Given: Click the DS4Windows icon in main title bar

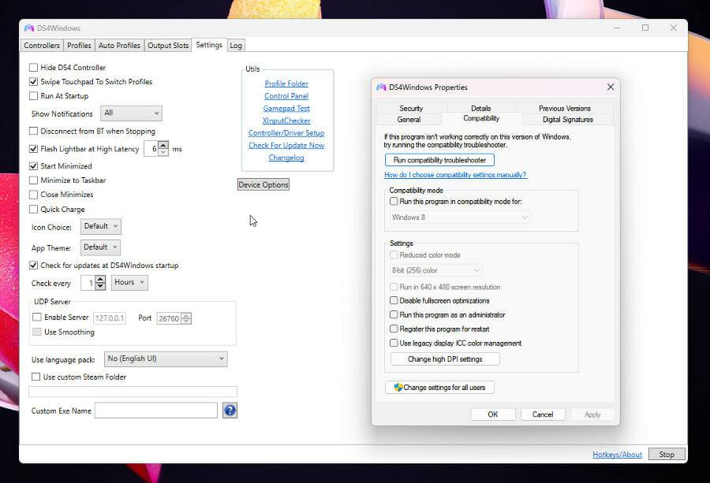Looking at the screenshot, I should coord(29,28).
